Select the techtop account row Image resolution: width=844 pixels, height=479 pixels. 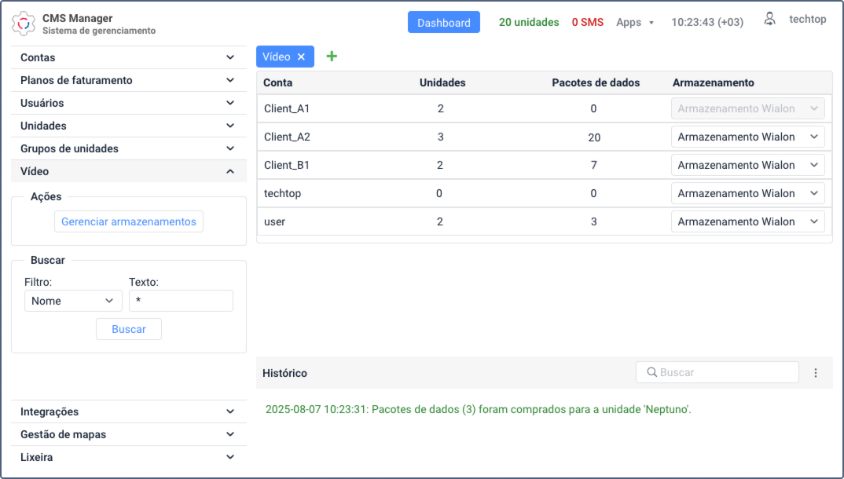coord(544,193)
